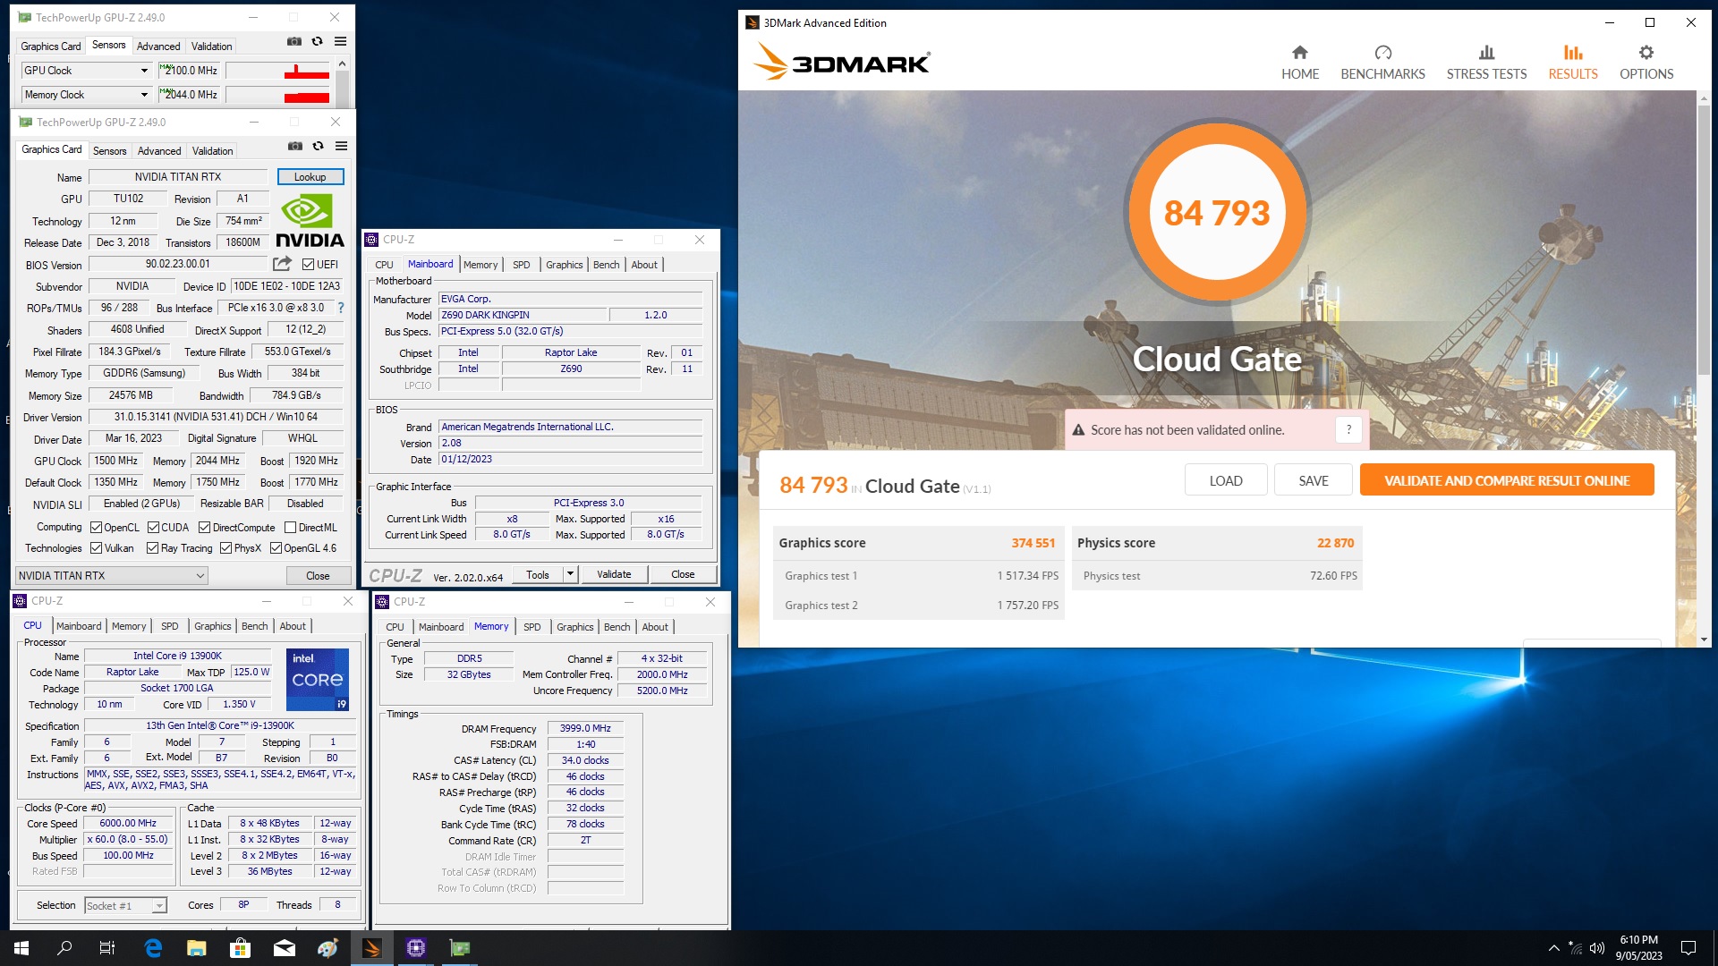Enable the DirectML checkbox
Viewport: 1718px width, 966px height.
pos(290,528)
